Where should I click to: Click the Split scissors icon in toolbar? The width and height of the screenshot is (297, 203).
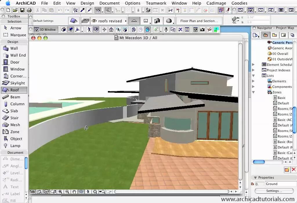tap(171, 10)
